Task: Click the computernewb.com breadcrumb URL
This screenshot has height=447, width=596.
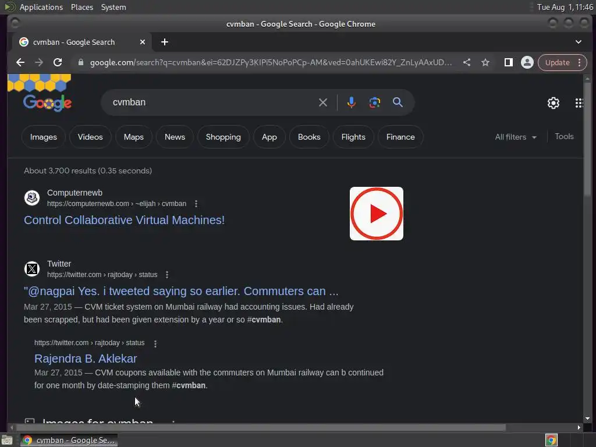Action: 116,204
